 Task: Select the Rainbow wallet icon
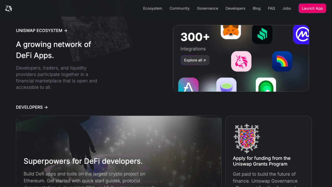tap(282, 61)
